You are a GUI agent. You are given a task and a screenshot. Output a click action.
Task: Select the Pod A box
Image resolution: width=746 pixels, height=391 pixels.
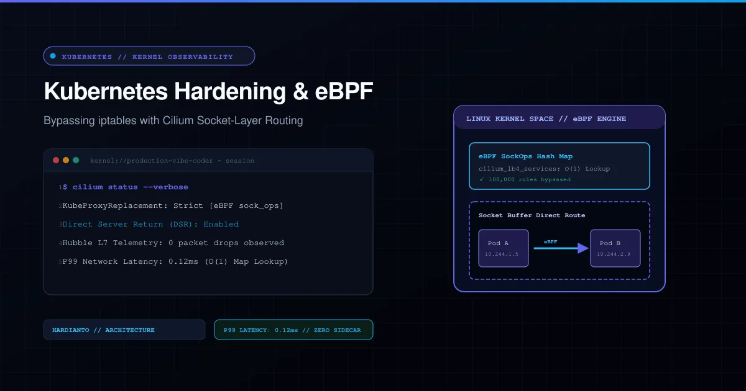coord(504,248)
